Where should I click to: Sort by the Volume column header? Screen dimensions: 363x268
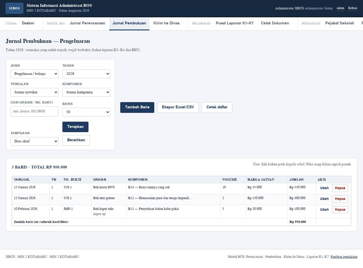click(x=233, y=180)
